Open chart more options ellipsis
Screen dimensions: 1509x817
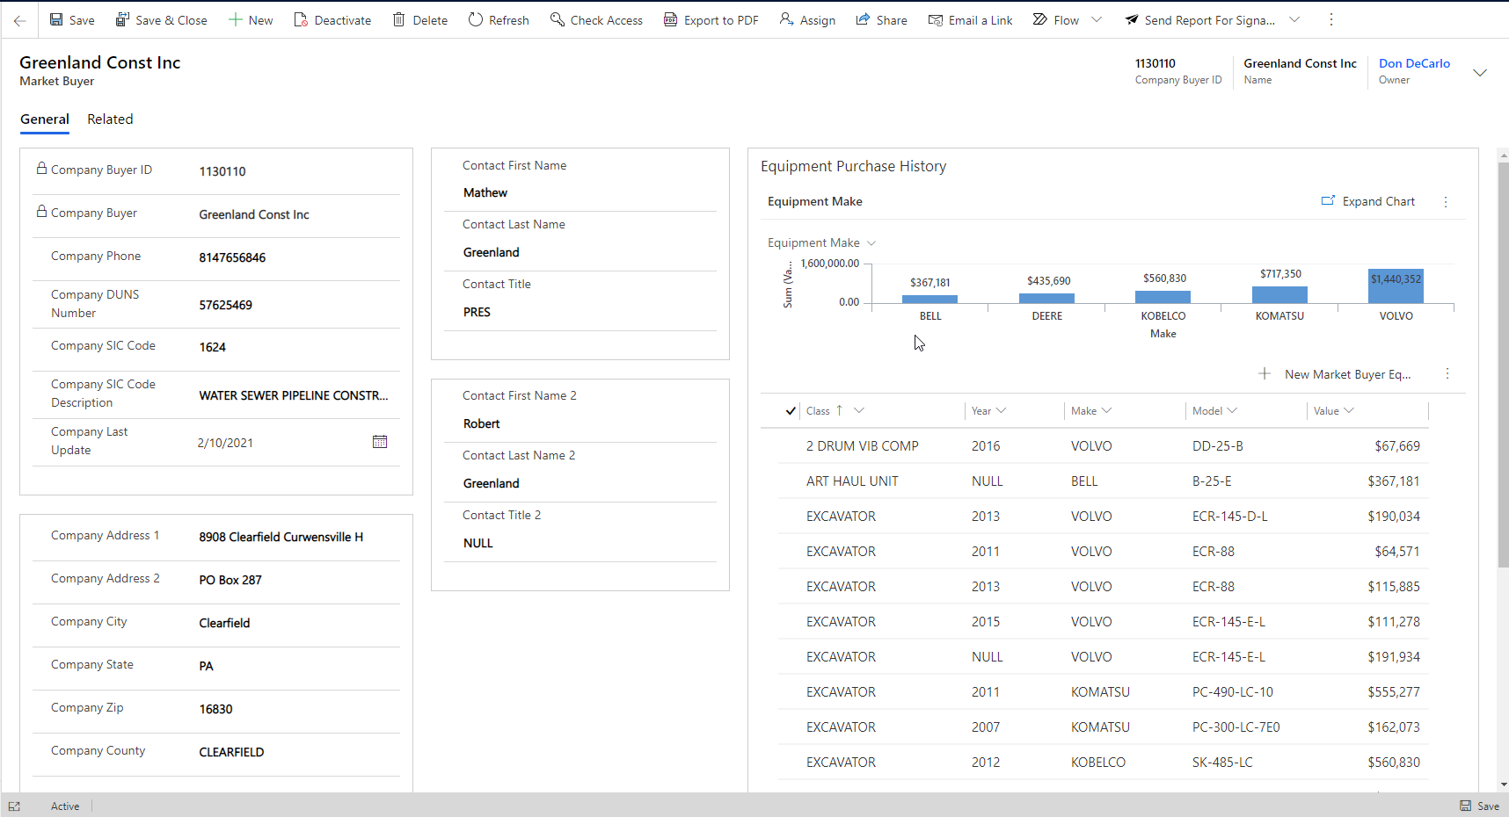(x=1446, y=202)
